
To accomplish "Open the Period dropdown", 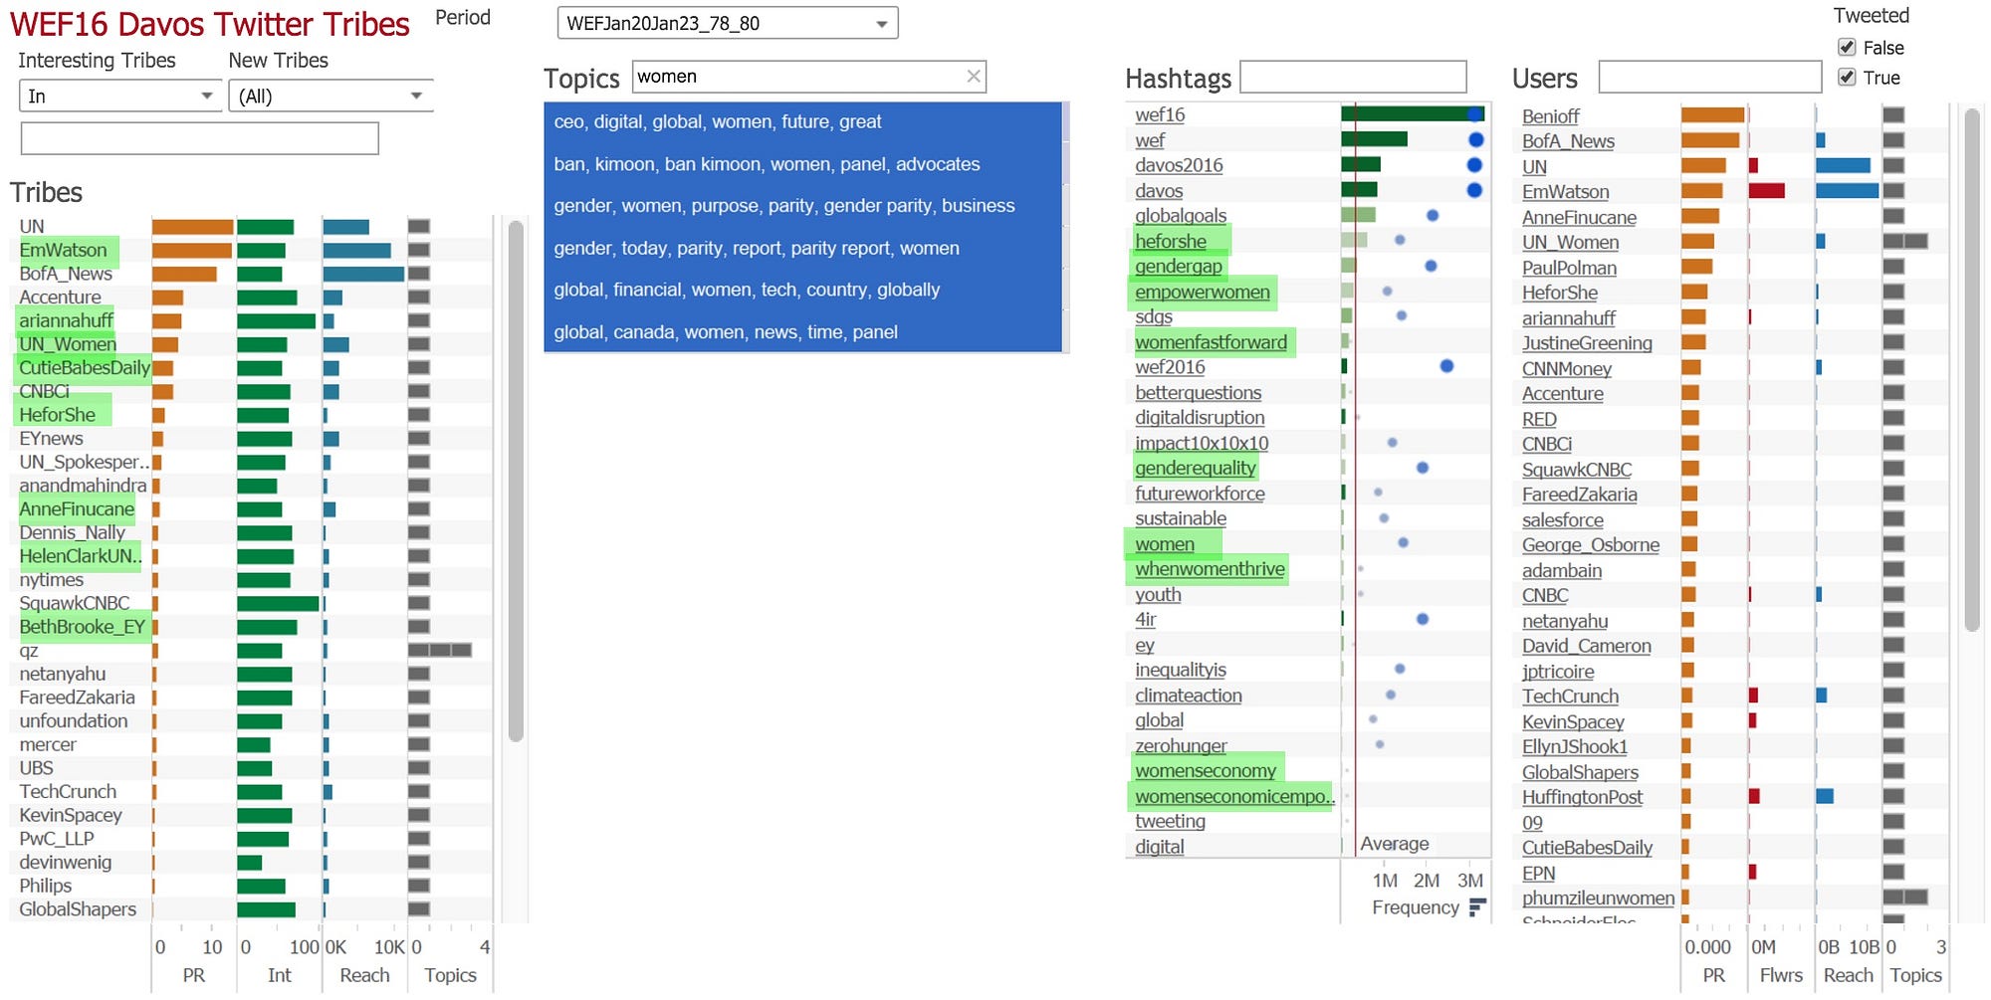I will (728, 24).
